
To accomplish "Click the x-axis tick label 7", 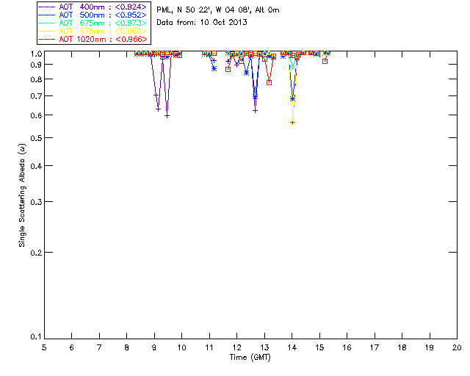I will click(x=99, y=347).
